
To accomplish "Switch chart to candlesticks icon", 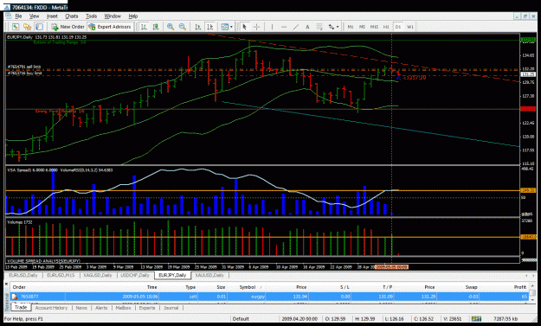I will tap(156, 27).
